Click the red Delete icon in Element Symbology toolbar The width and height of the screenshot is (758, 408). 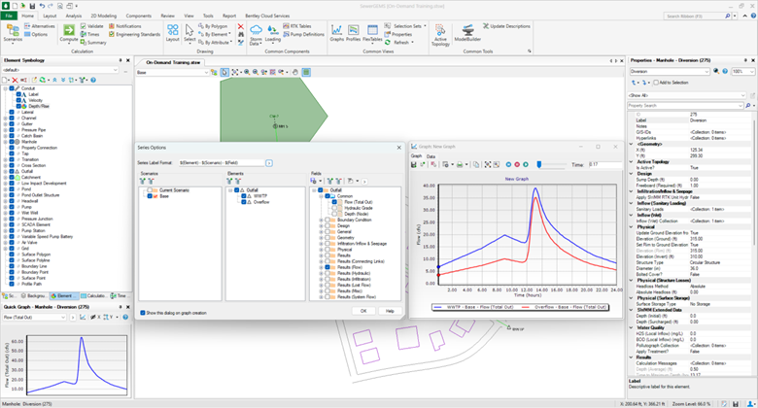click(x=15, y=80)
